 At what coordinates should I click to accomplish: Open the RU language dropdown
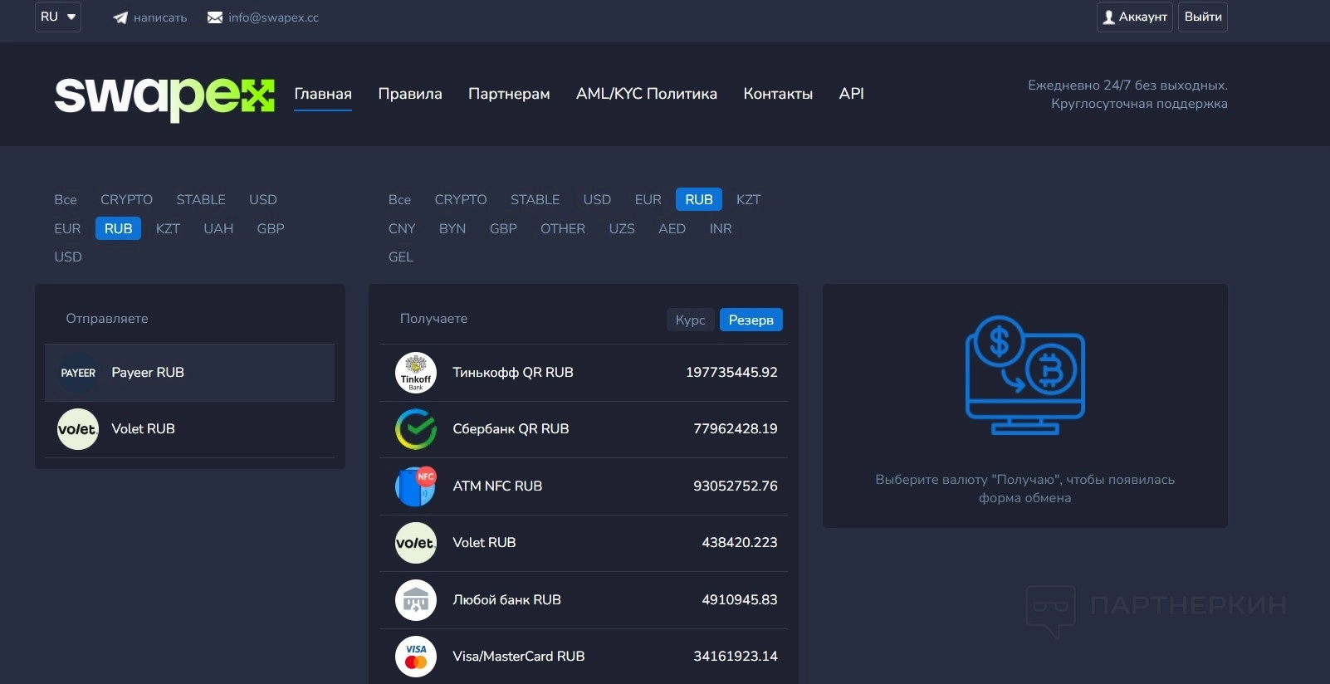click(x=58, y=17)
